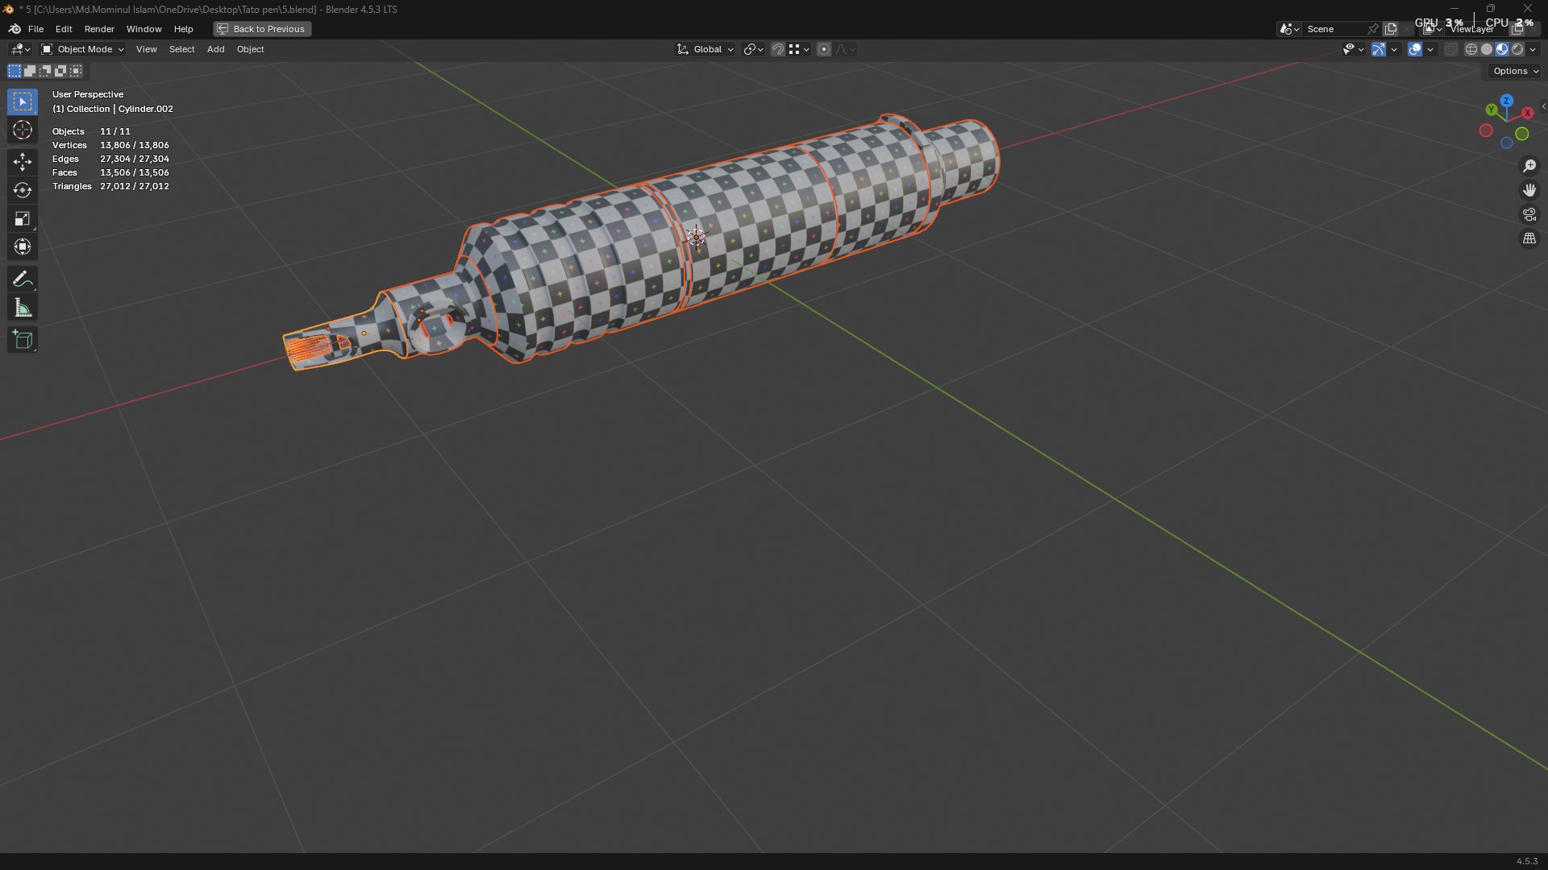Open Global transform orientation dropdown
This screenshot has width=1548, height=870.
point(705,49)
